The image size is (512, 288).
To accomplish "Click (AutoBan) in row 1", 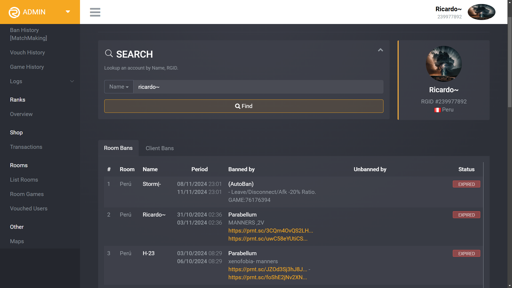I will coord(241,184).
